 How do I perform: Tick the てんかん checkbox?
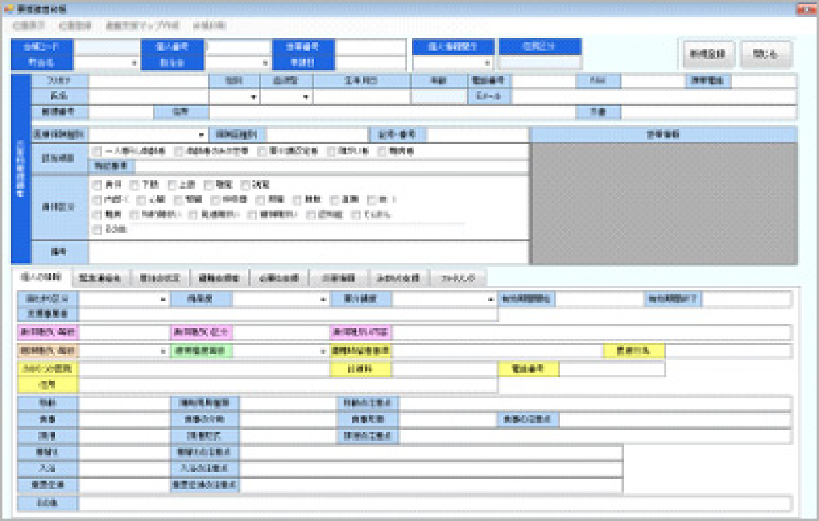pos(356,215)
